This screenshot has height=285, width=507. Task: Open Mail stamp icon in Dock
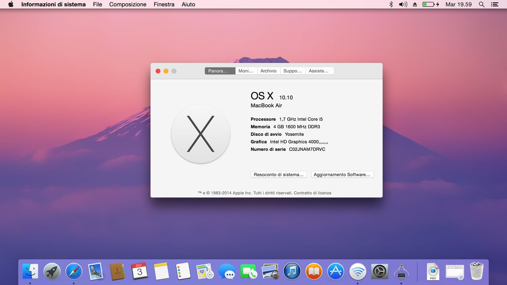tap(95, 272)
